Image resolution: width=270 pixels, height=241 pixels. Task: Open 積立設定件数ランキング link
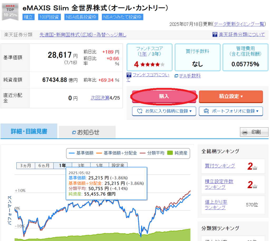(219, 184)
